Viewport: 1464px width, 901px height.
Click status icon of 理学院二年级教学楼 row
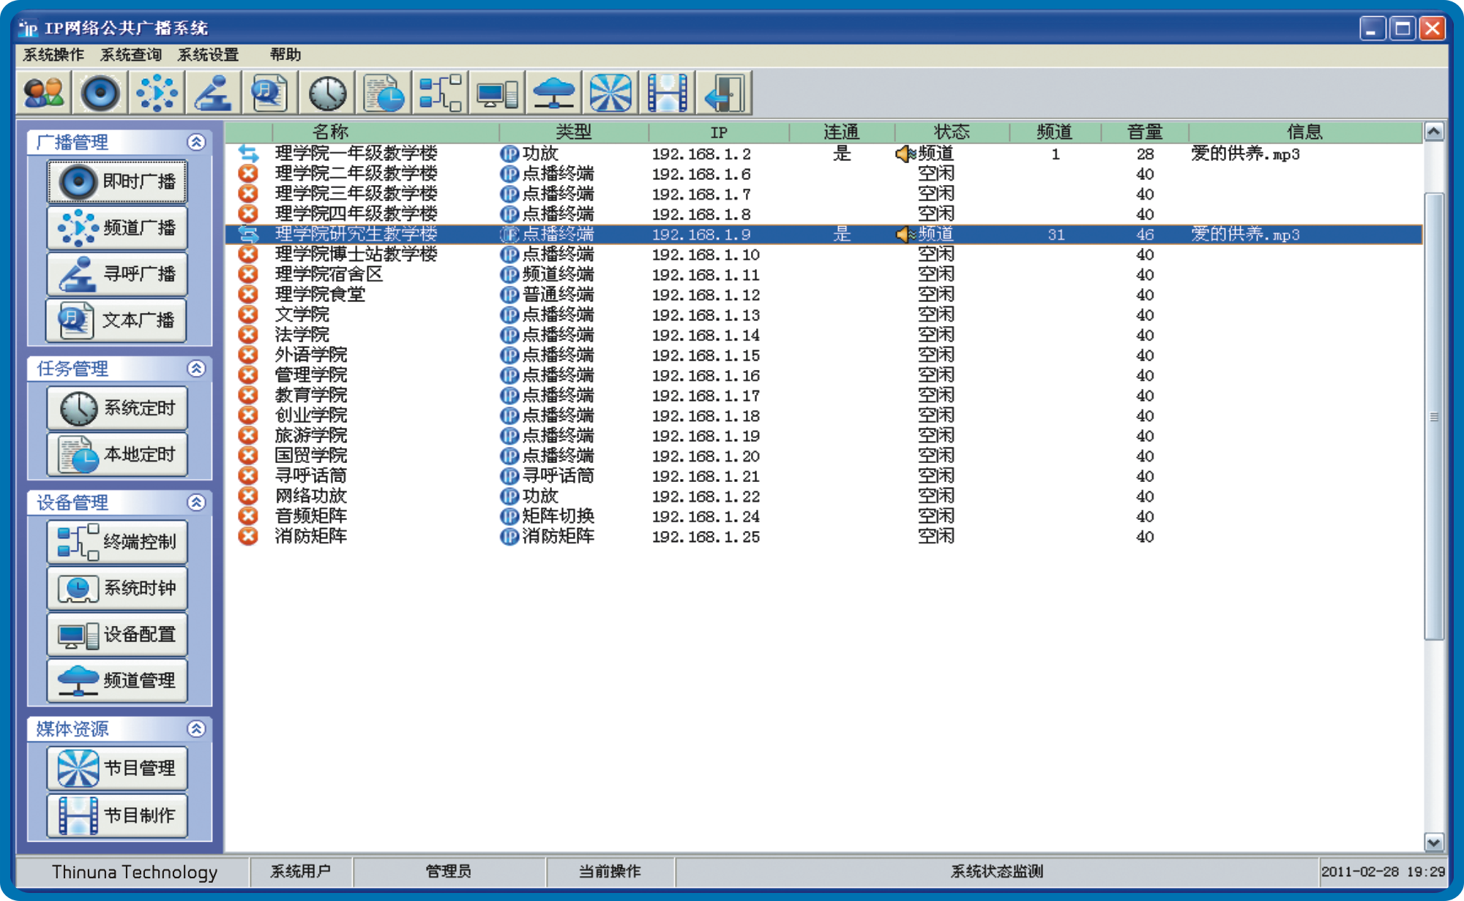click(248, 174)
